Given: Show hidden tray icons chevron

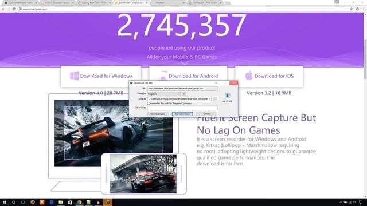Looking at the screenshot, I should point(341,202).
